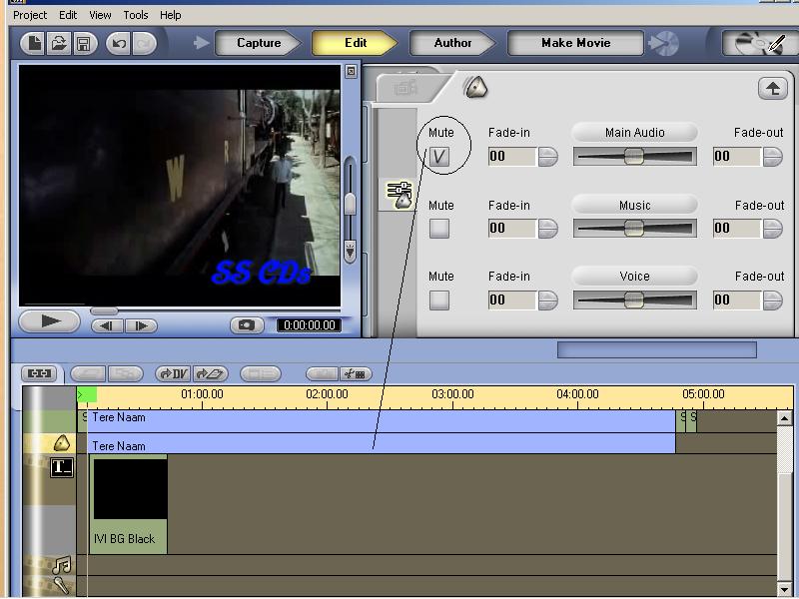Uncheck Mute for Main Audio

pos(438,157)
